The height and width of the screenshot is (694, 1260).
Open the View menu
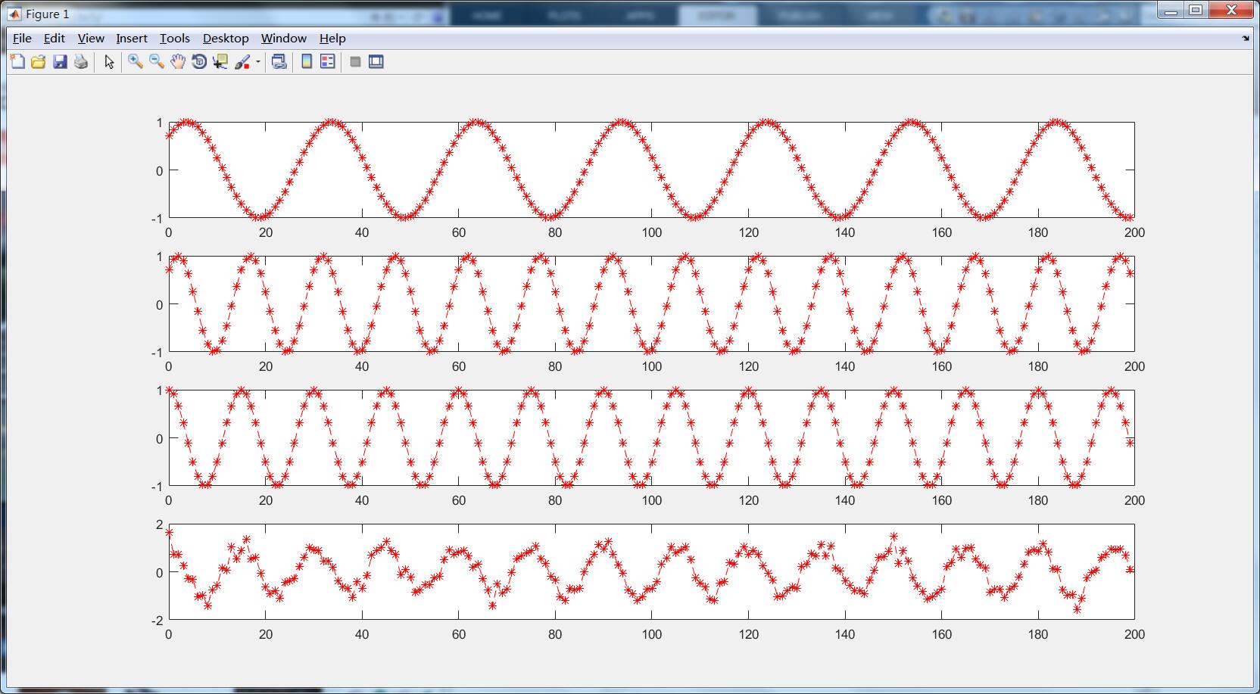tap(91, 38)
